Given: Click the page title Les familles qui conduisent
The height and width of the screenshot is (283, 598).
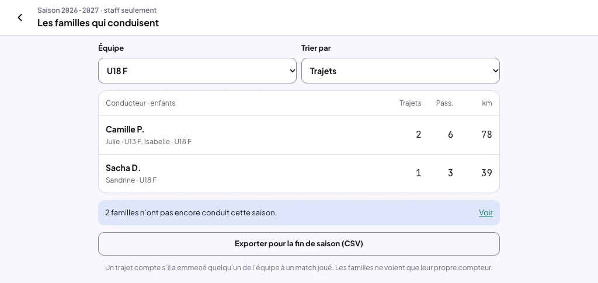Looking at the screenshot, I should (98, 23).
